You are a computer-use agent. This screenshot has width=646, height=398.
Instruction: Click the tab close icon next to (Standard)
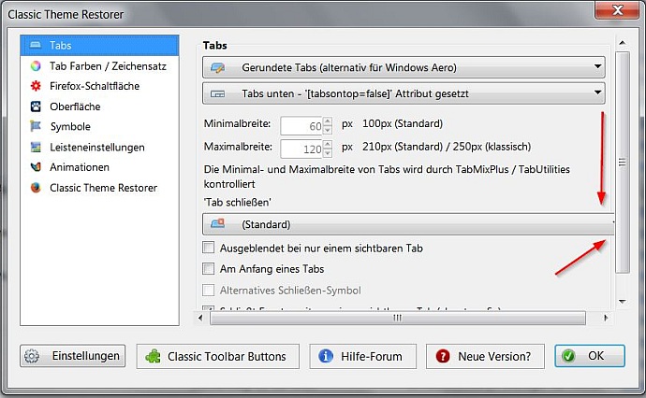pyautogui.click(x=217, y=223)
